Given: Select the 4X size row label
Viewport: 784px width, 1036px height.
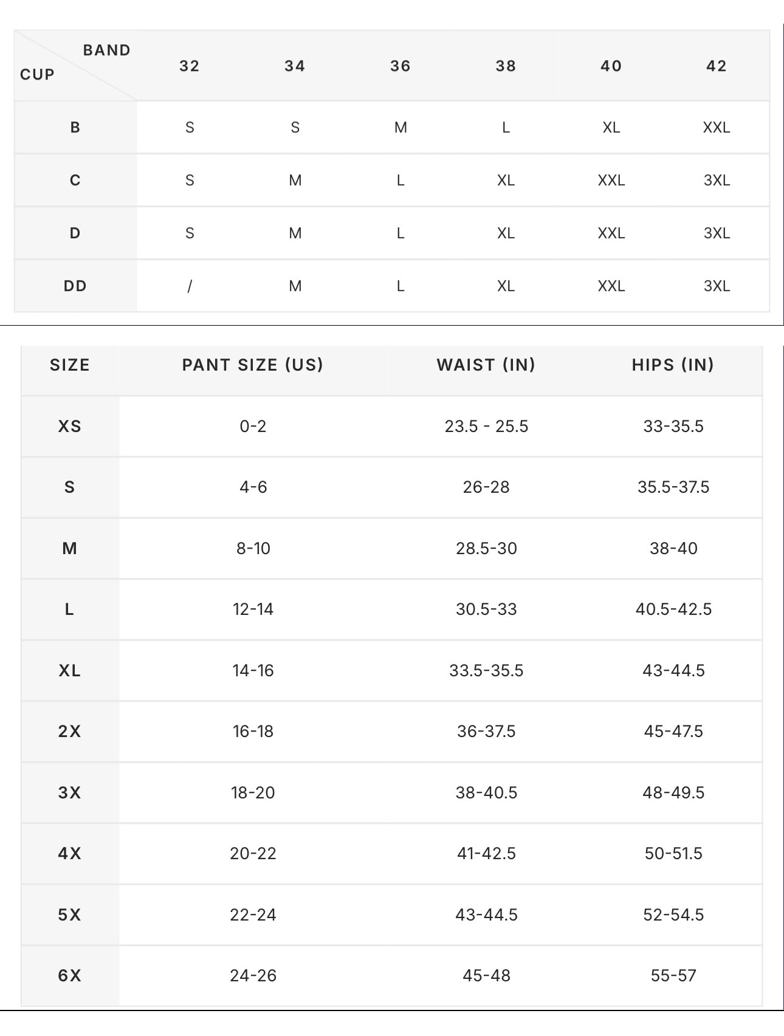Looking at the screenshot, I should click(x=70, y=854).
